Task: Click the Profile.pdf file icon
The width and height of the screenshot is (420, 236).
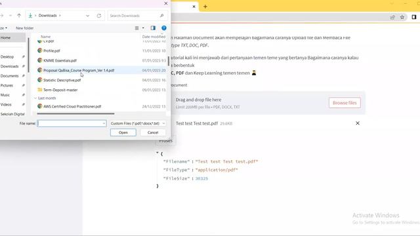Action: (x=40, y=50)
